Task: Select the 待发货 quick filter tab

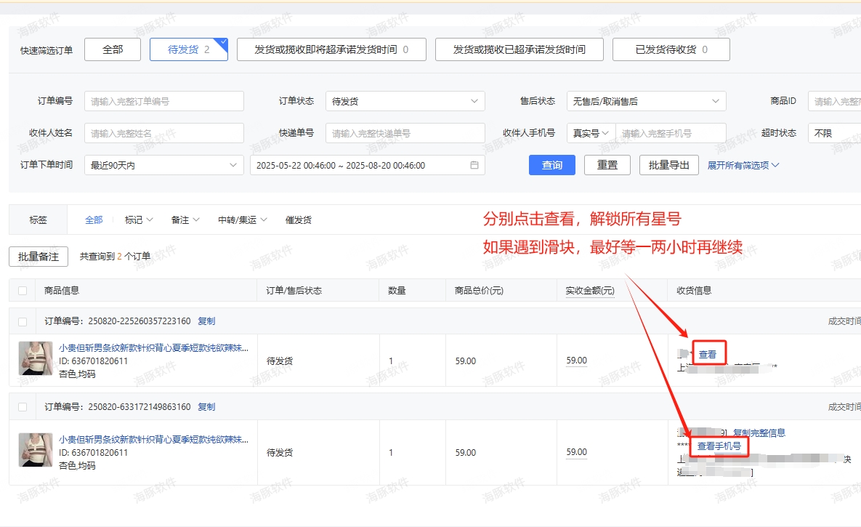Action: pos(188,49)
